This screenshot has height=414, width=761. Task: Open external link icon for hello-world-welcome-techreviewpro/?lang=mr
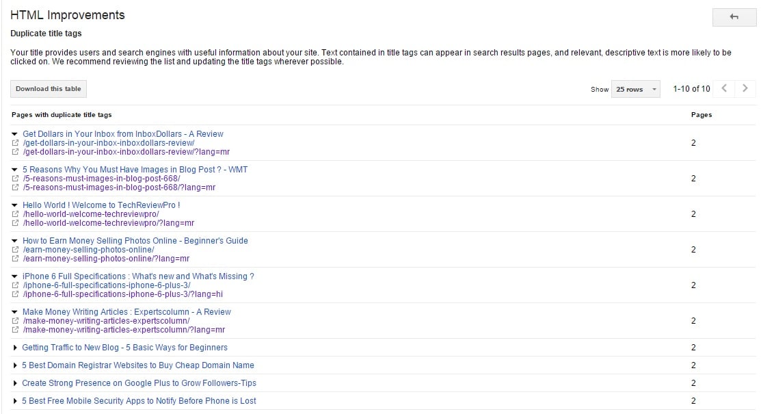pyautogui.click(x=15, y=222)
